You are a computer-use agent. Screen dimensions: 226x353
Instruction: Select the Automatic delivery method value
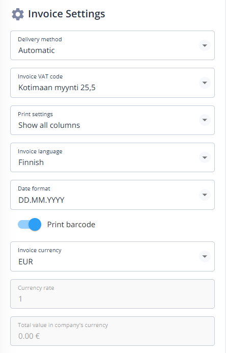[37, 50]
